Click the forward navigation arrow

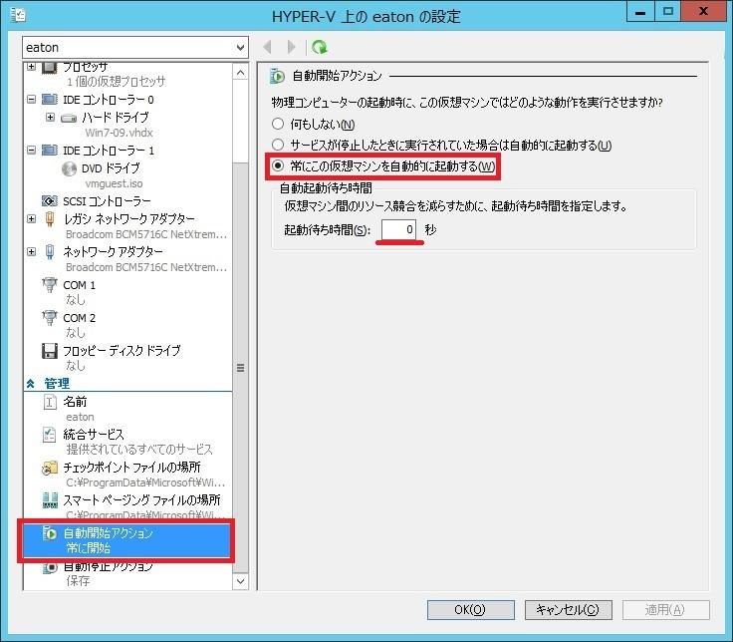[x=291, y=47]
